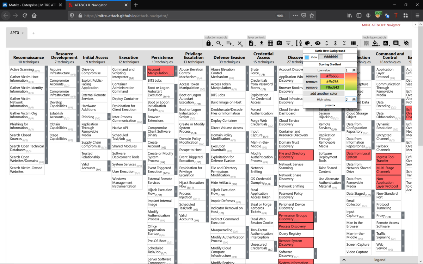Open the multi-select techniques menu
The image size is (423, 264).
point(230,43)
